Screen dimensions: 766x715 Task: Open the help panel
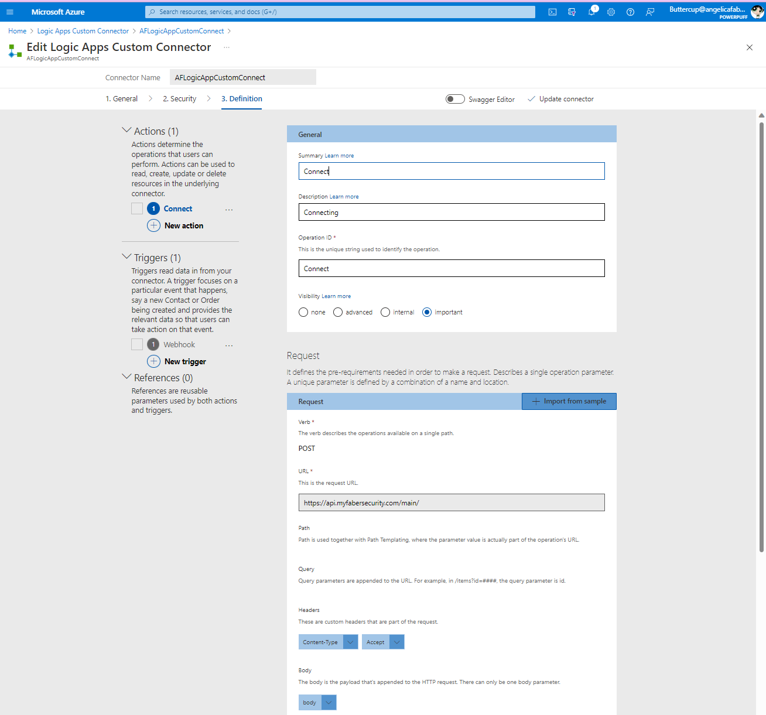[630, 12]
